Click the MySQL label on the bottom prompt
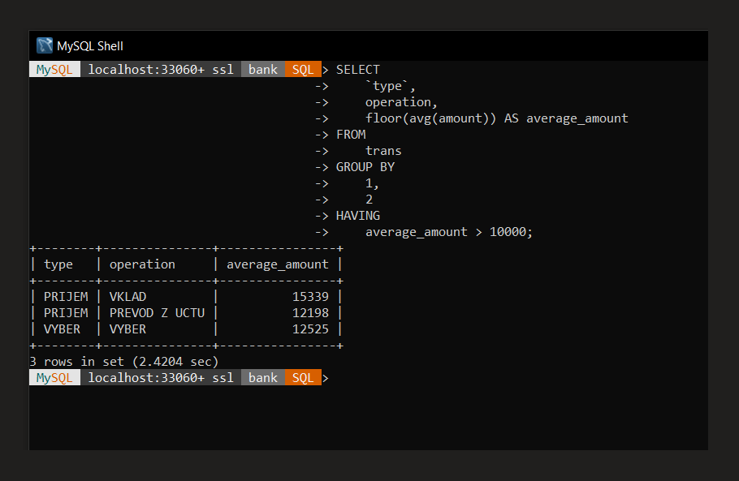Screen dimensions: 739x481 (54, 377)
